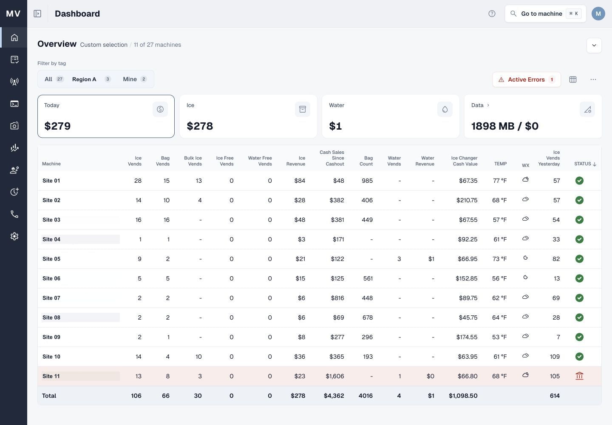Click the weather icon for Site 05
The width and height of the screenshot is (612, 425).
pyautogui.click(x=525, y=258)
